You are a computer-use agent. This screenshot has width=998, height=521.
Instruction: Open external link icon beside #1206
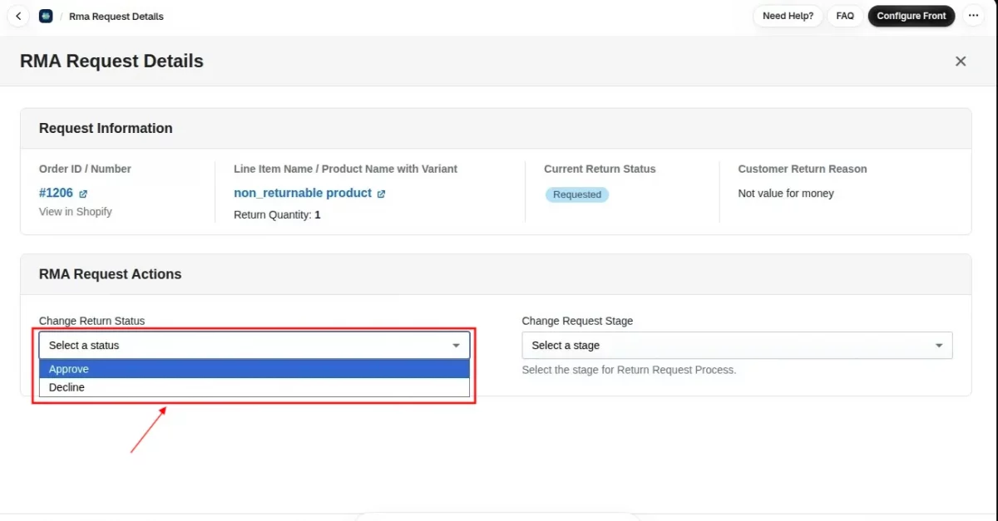83,194
